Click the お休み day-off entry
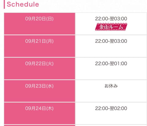 111,86
